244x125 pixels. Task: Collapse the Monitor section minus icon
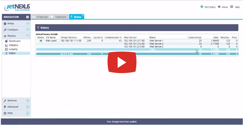click(x=27, y=36)
